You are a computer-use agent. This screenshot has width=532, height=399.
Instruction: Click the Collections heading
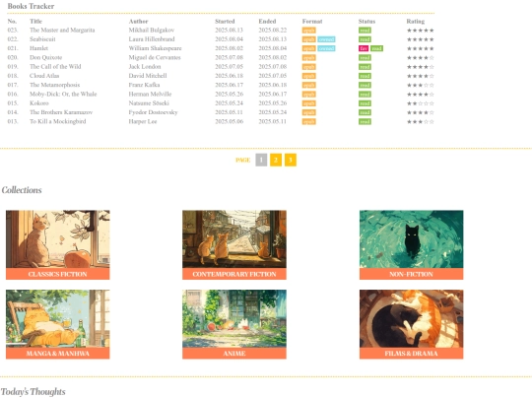click(x=22, y=190)
